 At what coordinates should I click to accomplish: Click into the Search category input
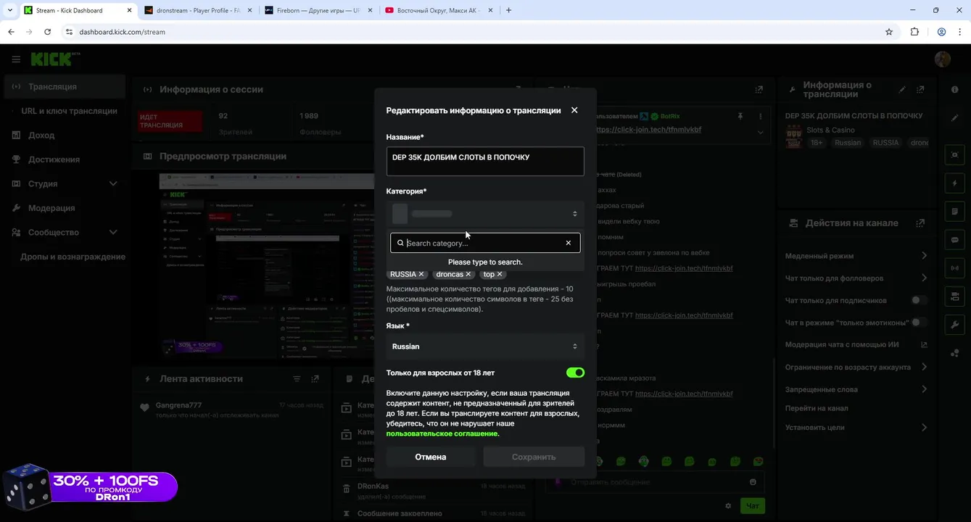484,243
